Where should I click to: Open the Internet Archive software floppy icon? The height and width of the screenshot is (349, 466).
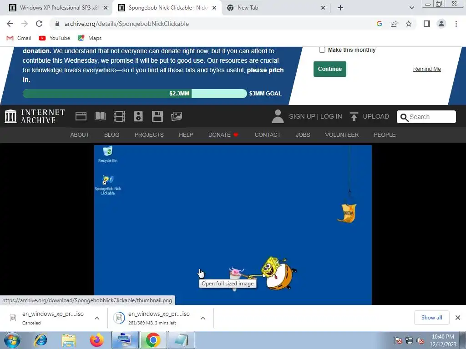click(x=157, y=116)
